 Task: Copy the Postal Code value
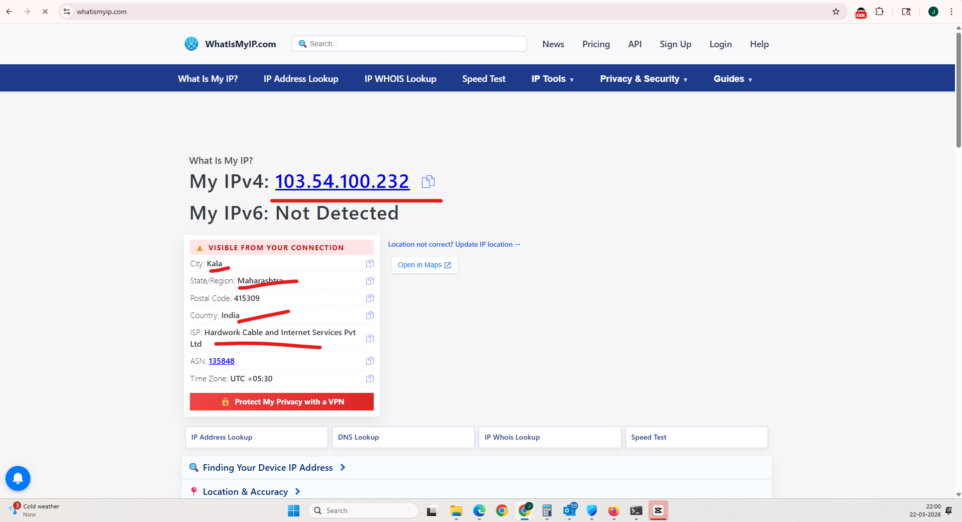[x=370, y=298]
